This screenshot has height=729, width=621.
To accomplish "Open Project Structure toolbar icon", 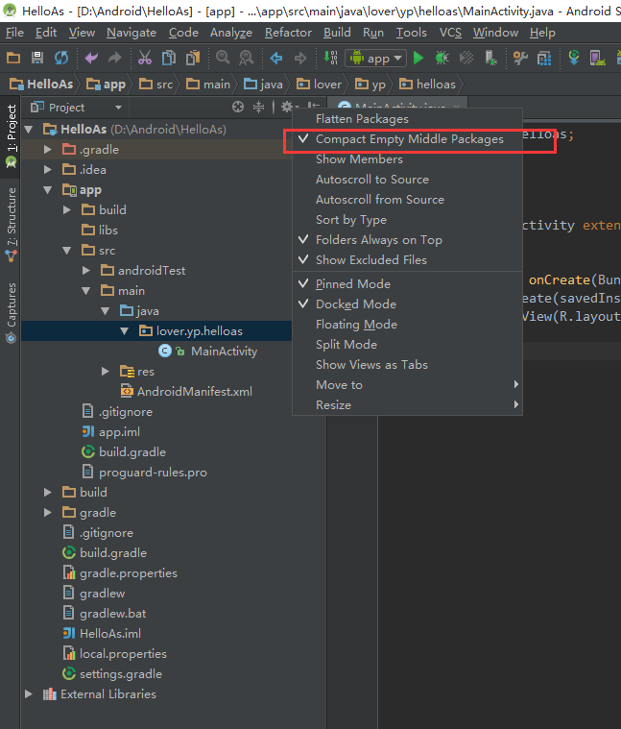I will click(544, 59).
